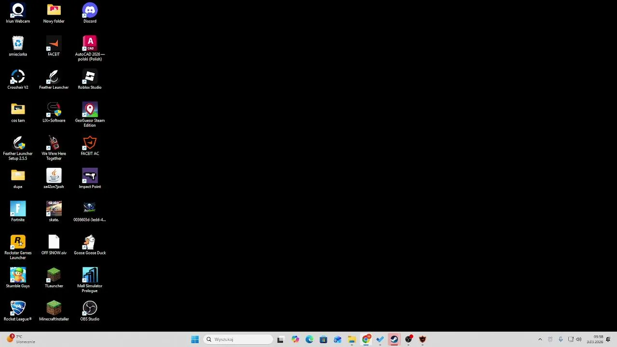Select the MinecraftInstaller icon

coord(54,311)
